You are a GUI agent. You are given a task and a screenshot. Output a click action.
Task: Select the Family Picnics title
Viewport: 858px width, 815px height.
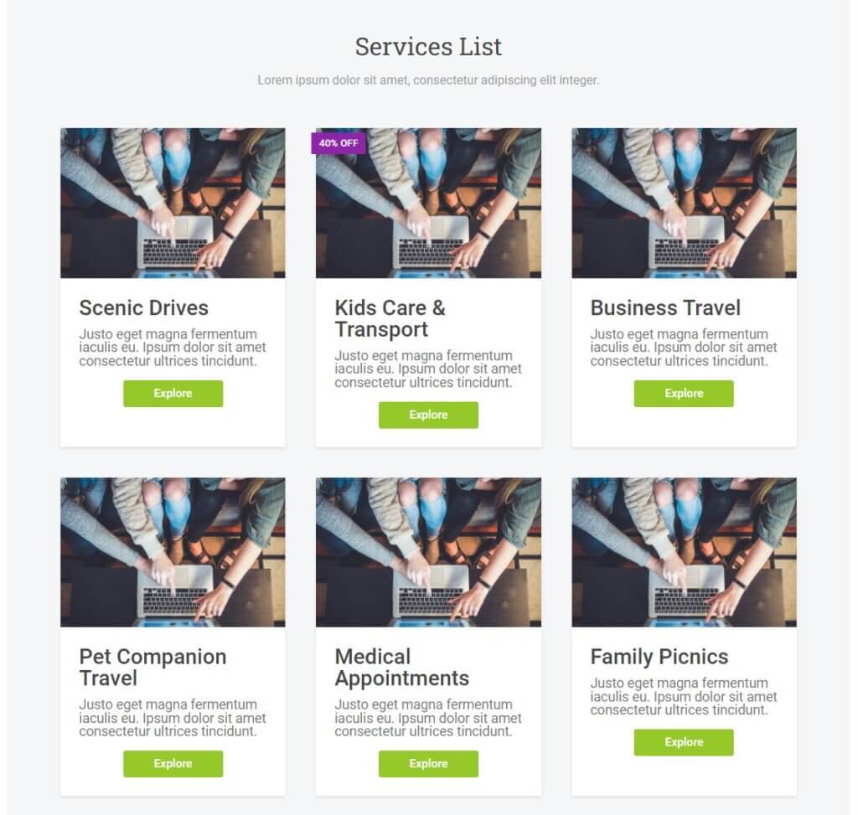tap(659, 657)
